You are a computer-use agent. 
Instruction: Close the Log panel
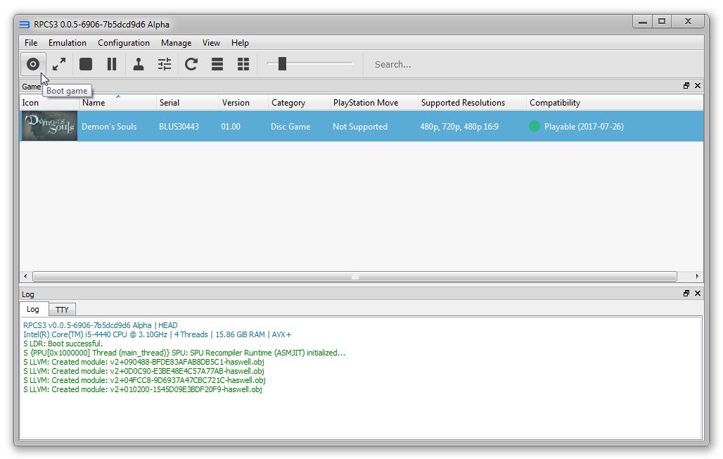click(698, 294)
